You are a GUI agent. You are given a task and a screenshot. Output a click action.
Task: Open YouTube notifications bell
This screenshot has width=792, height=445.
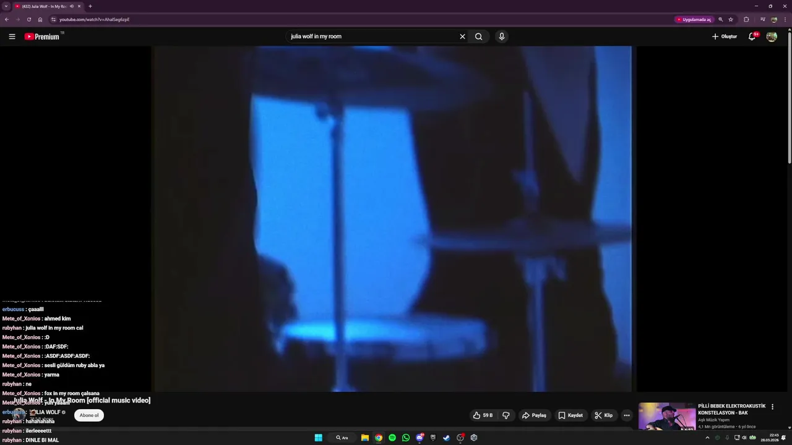[x=752, y=36]
